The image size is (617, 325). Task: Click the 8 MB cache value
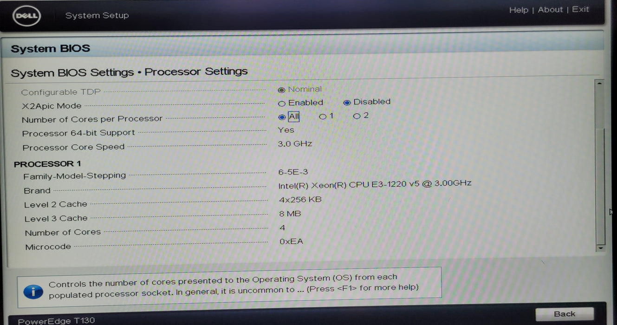(x=290, y=214)
